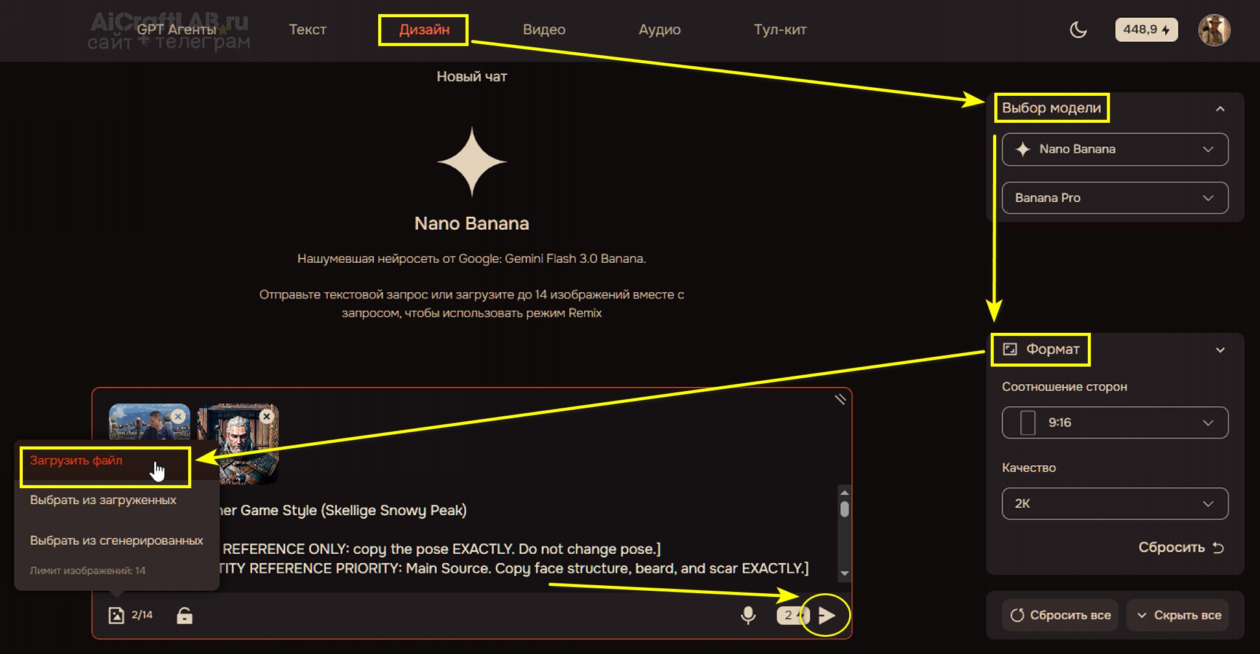Collapse the Выбор модели panel chevron

tap(1220, 109)
